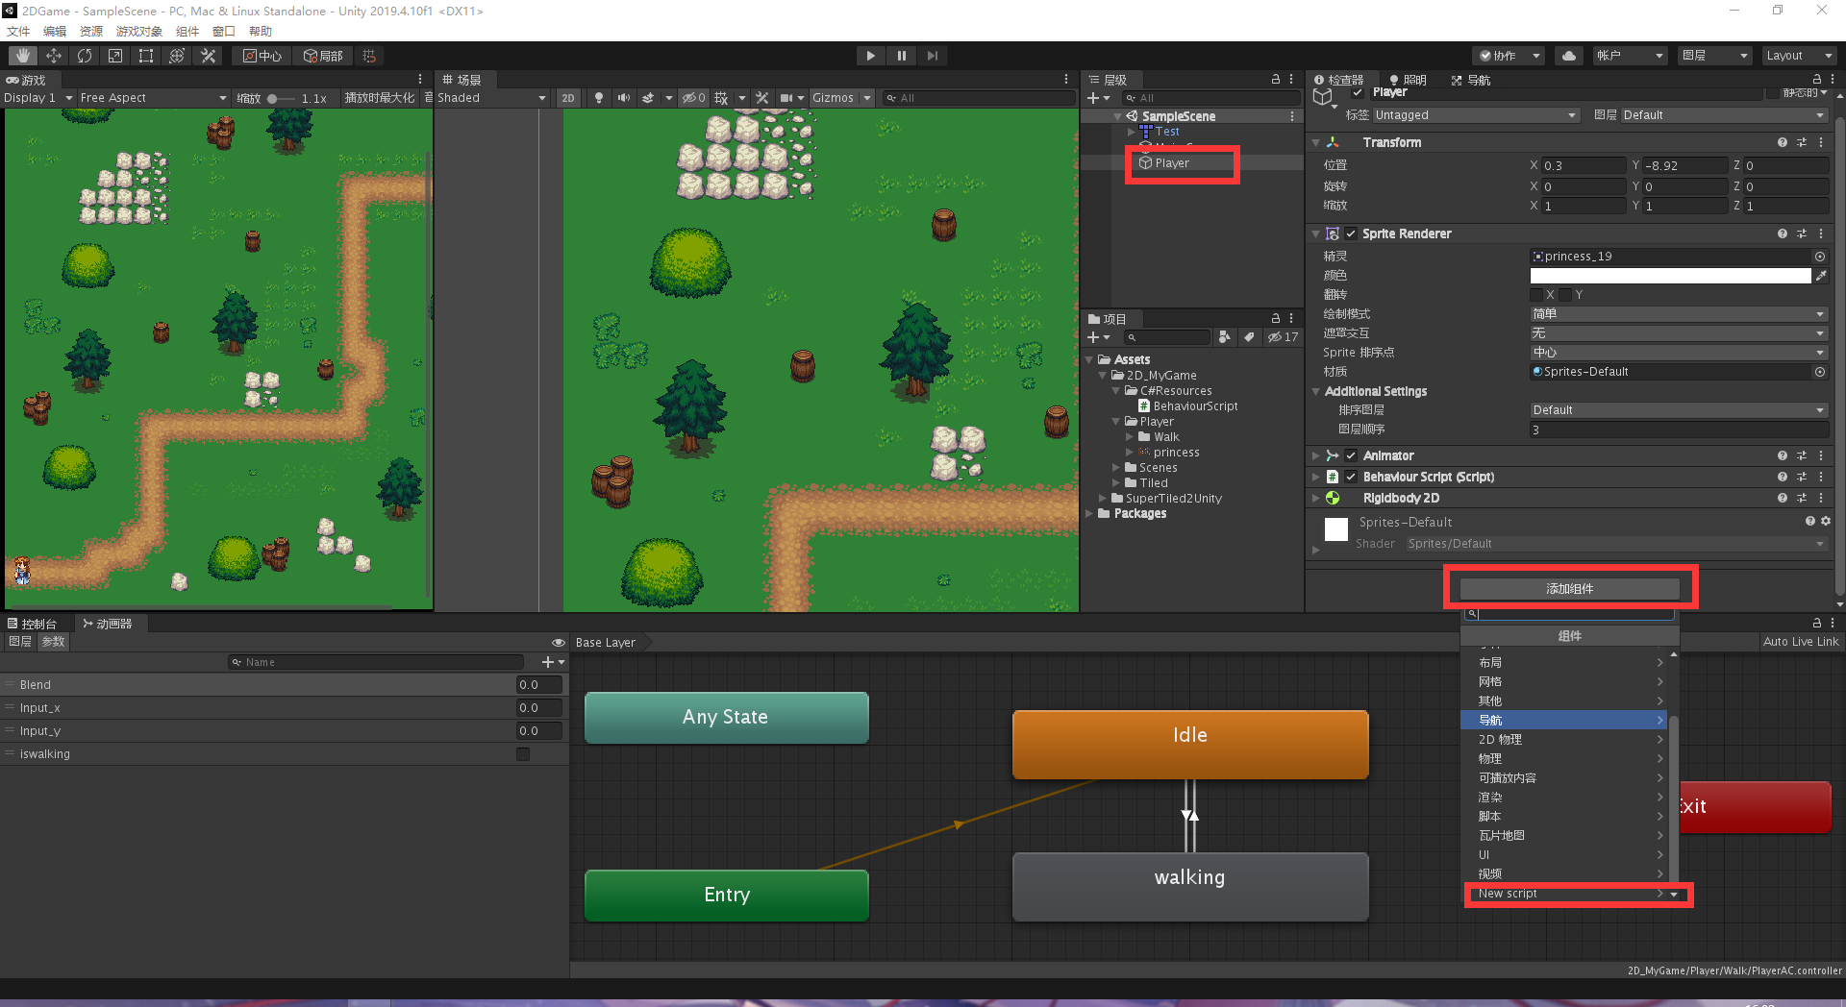Open the Shaded draw mode dropdown
This screenshot has height=1007, width=1846.
pos(490,97)
